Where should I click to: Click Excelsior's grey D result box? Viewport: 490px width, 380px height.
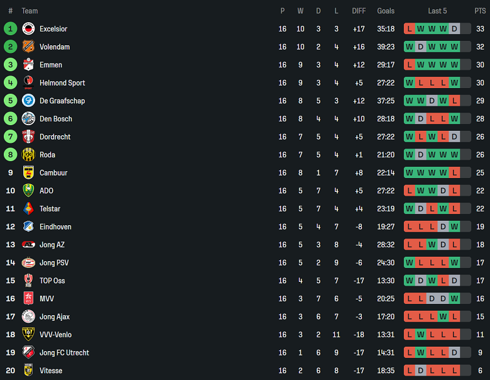point(454,29)
